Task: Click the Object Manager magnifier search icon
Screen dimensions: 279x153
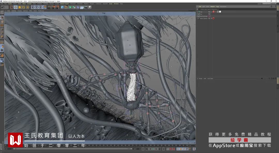Action: (269, 6)
